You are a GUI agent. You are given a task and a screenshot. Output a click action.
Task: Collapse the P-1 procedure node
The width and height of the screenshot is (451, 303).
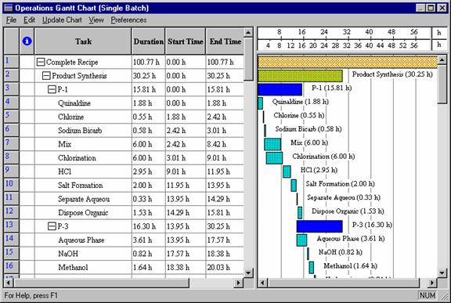52,89
